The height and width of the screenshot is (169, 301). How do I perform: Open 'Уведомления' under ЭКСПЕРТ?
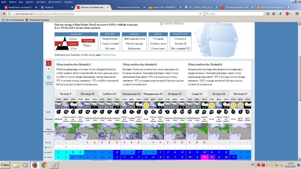coord(110,39)
